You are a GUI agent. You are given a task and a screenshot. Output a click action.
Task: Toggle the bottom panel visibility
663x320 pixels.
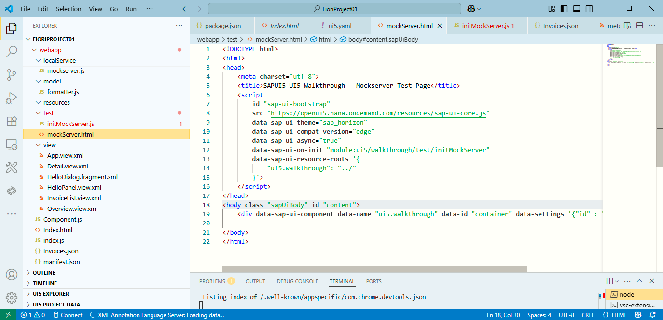click(578, 8)
